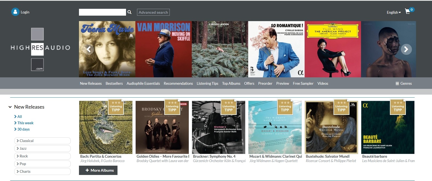This screenshot has height=181, width=432.
Task: Open the Bestsellers menu item
Action: tap(114, 83)
